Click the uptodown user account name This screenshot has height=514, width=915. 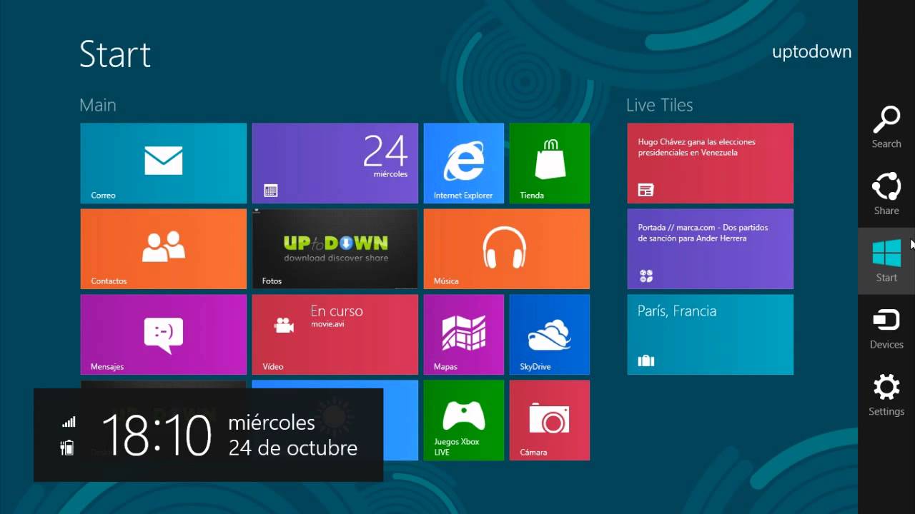811,52
